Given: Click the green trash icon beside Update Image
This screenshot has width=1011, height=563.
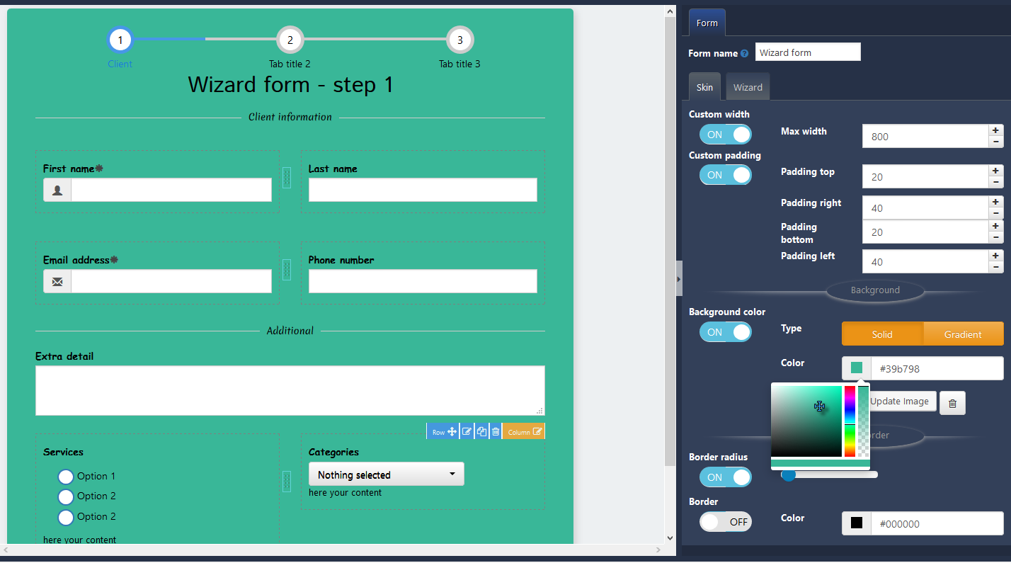Looking at the screenshot, I should [952, 403].
